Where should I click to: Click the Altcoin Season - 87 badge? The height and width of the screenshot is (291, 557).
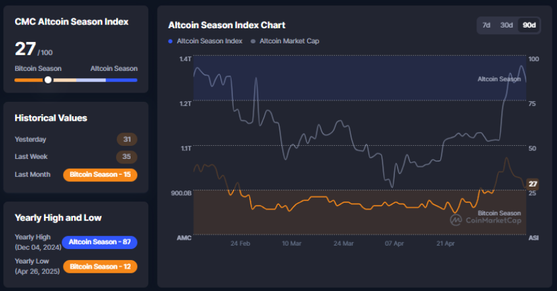coord(99,242)
